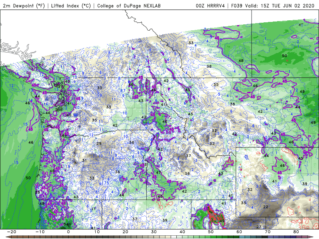Click the "-20" color scale label

(12, 232)
